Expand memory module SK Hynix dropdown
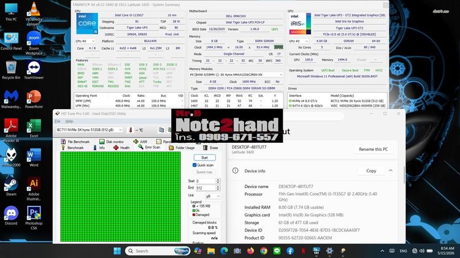This screenshot has height=258, width=460. [236, 75]
